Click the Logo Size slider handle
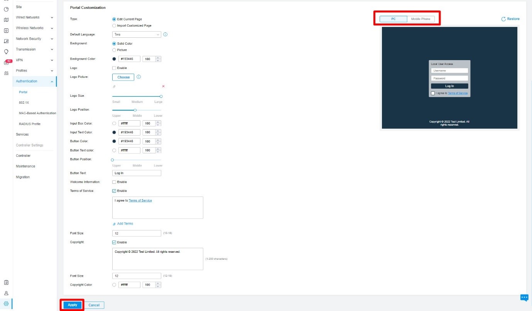This screenshot has height=311, width=532. pos(161,96)
